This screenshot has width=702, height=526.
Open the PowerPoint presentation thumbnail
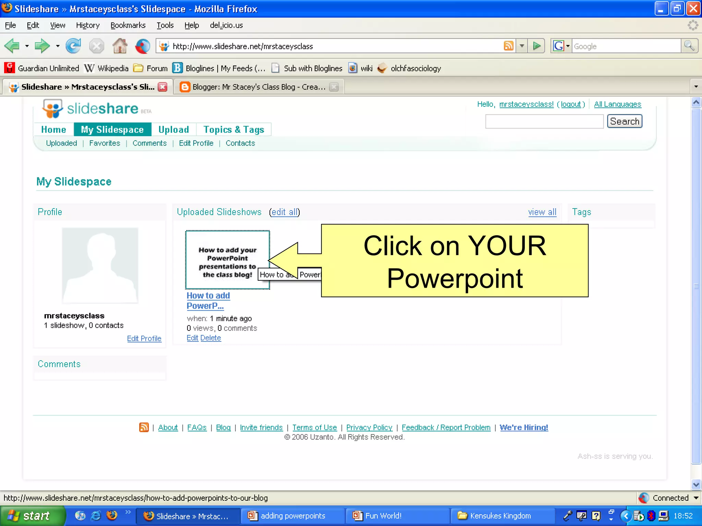(228, 260)
